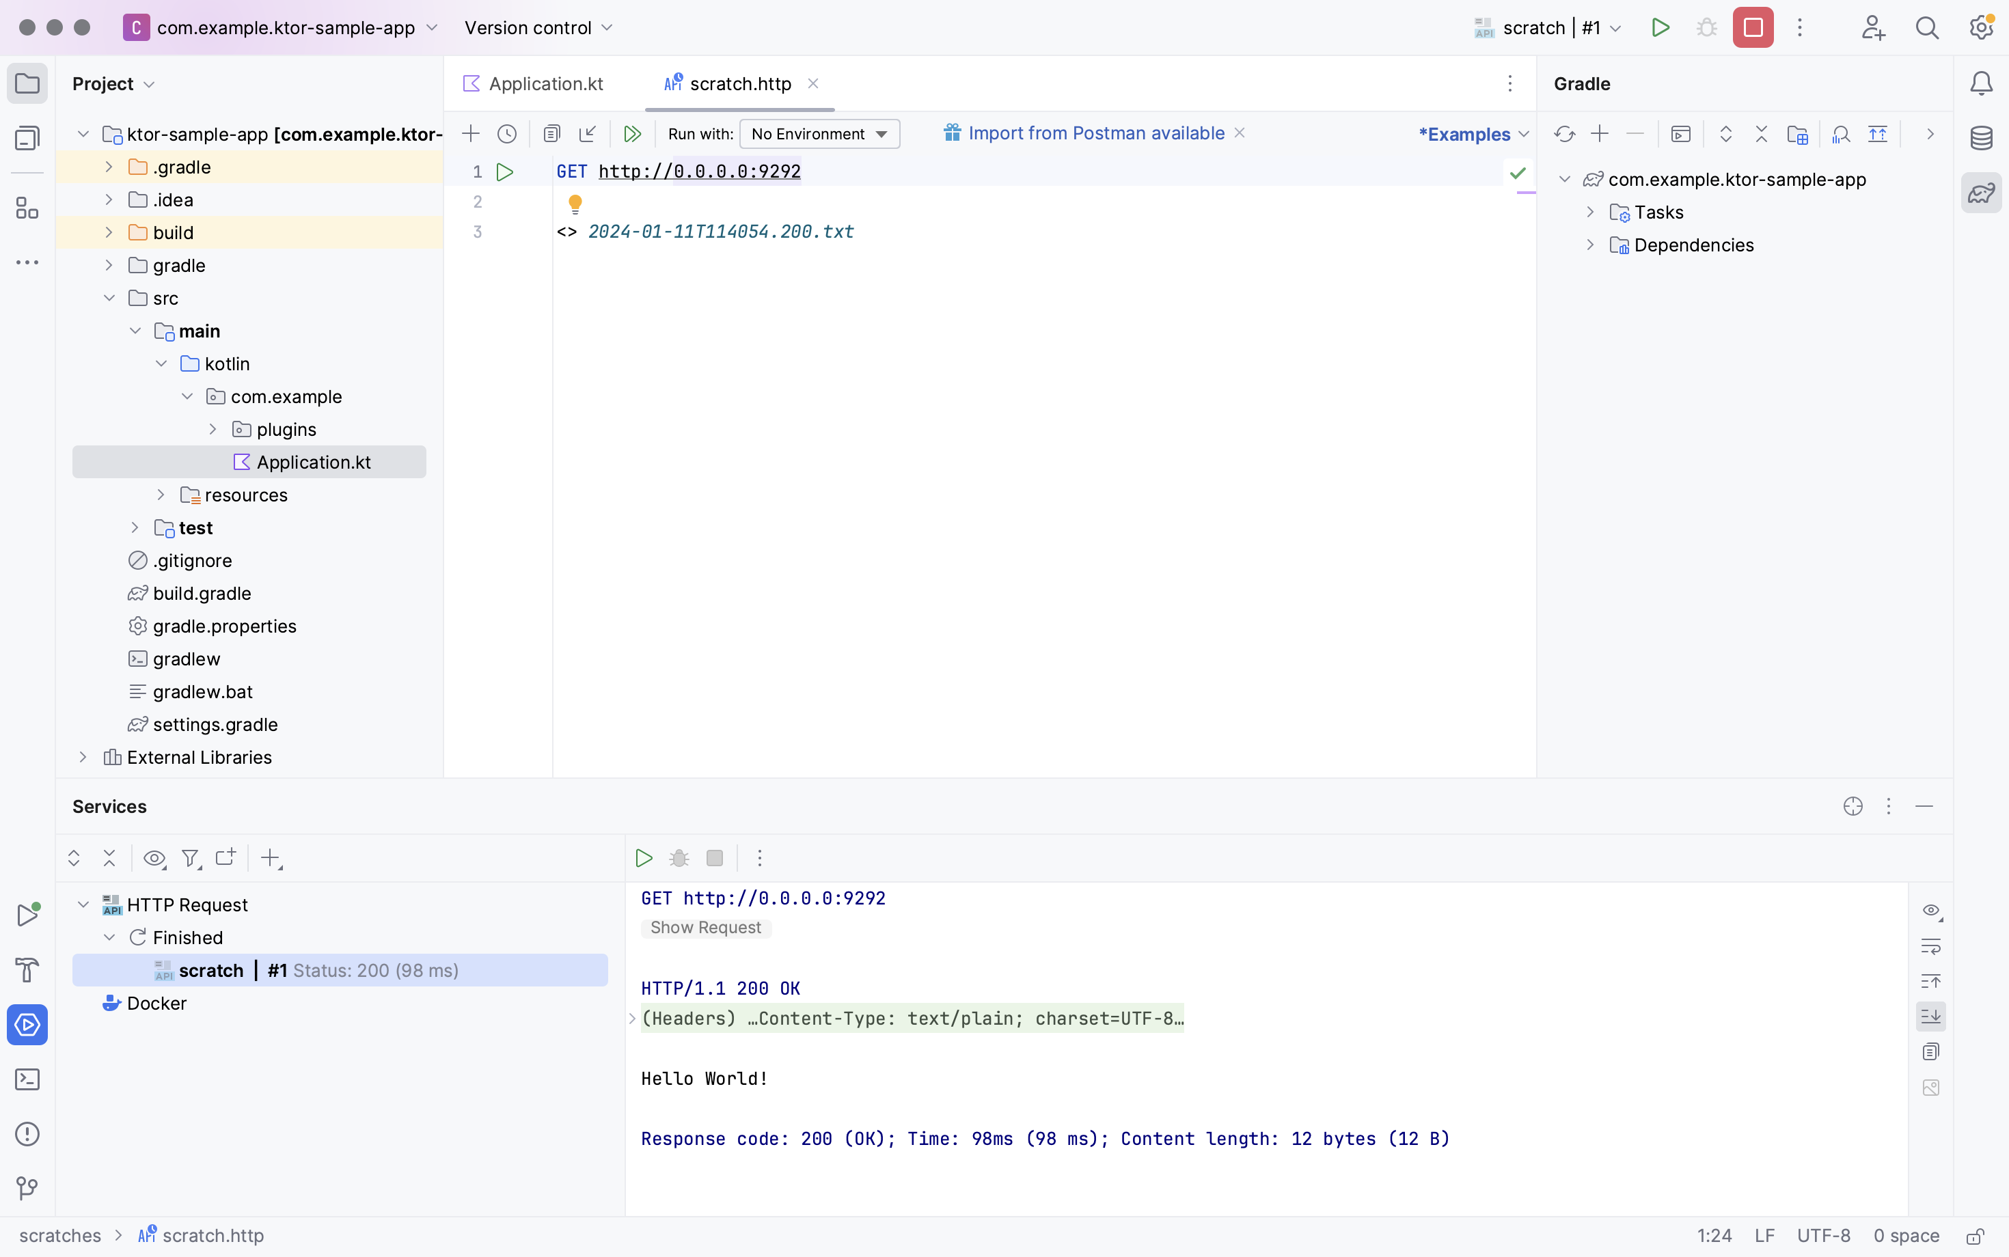Viewport: 2009px width, 1257px height.
Task: Expand the Headers line in the response
Action: coord(632,1018)
